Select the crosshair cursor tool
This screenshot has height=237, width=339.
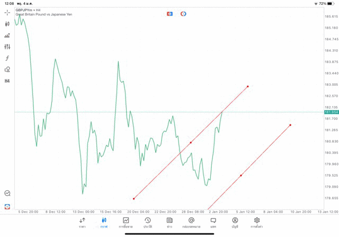(7, 12)
